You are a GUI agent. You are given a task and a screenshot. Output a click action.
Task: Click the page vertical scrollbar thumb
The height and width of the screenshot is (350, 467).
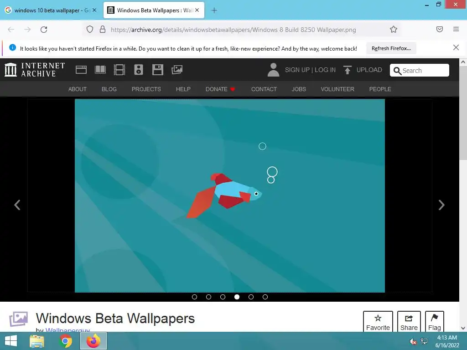(x=463, y=113)
